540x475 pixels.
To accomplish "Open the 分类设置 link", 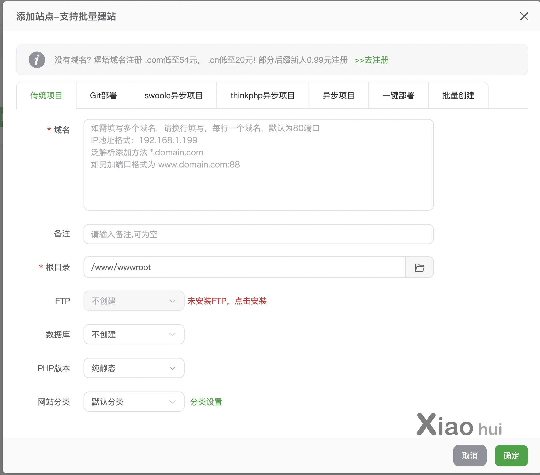I will [206, 402].
